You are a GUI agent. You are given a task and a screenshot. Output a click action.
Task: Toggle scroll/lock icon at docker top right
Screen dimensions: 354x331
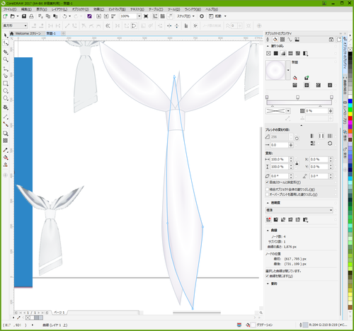tap(331, 40)
